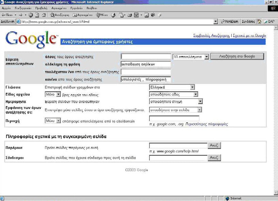Click the Internet zone icon in the status bar

227,199
